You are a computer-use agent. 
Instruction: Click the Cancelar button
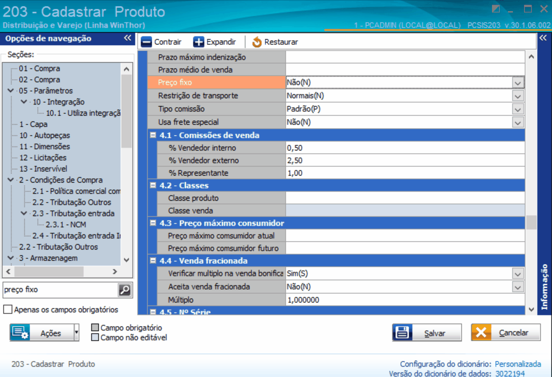[505, 332]
